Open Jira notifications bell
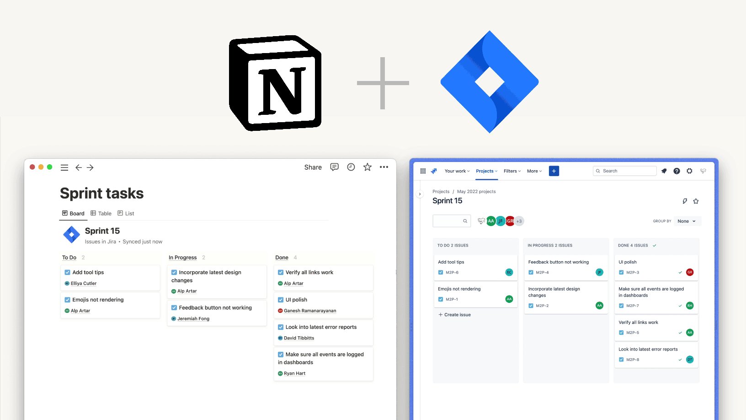 tap(664, 171)
